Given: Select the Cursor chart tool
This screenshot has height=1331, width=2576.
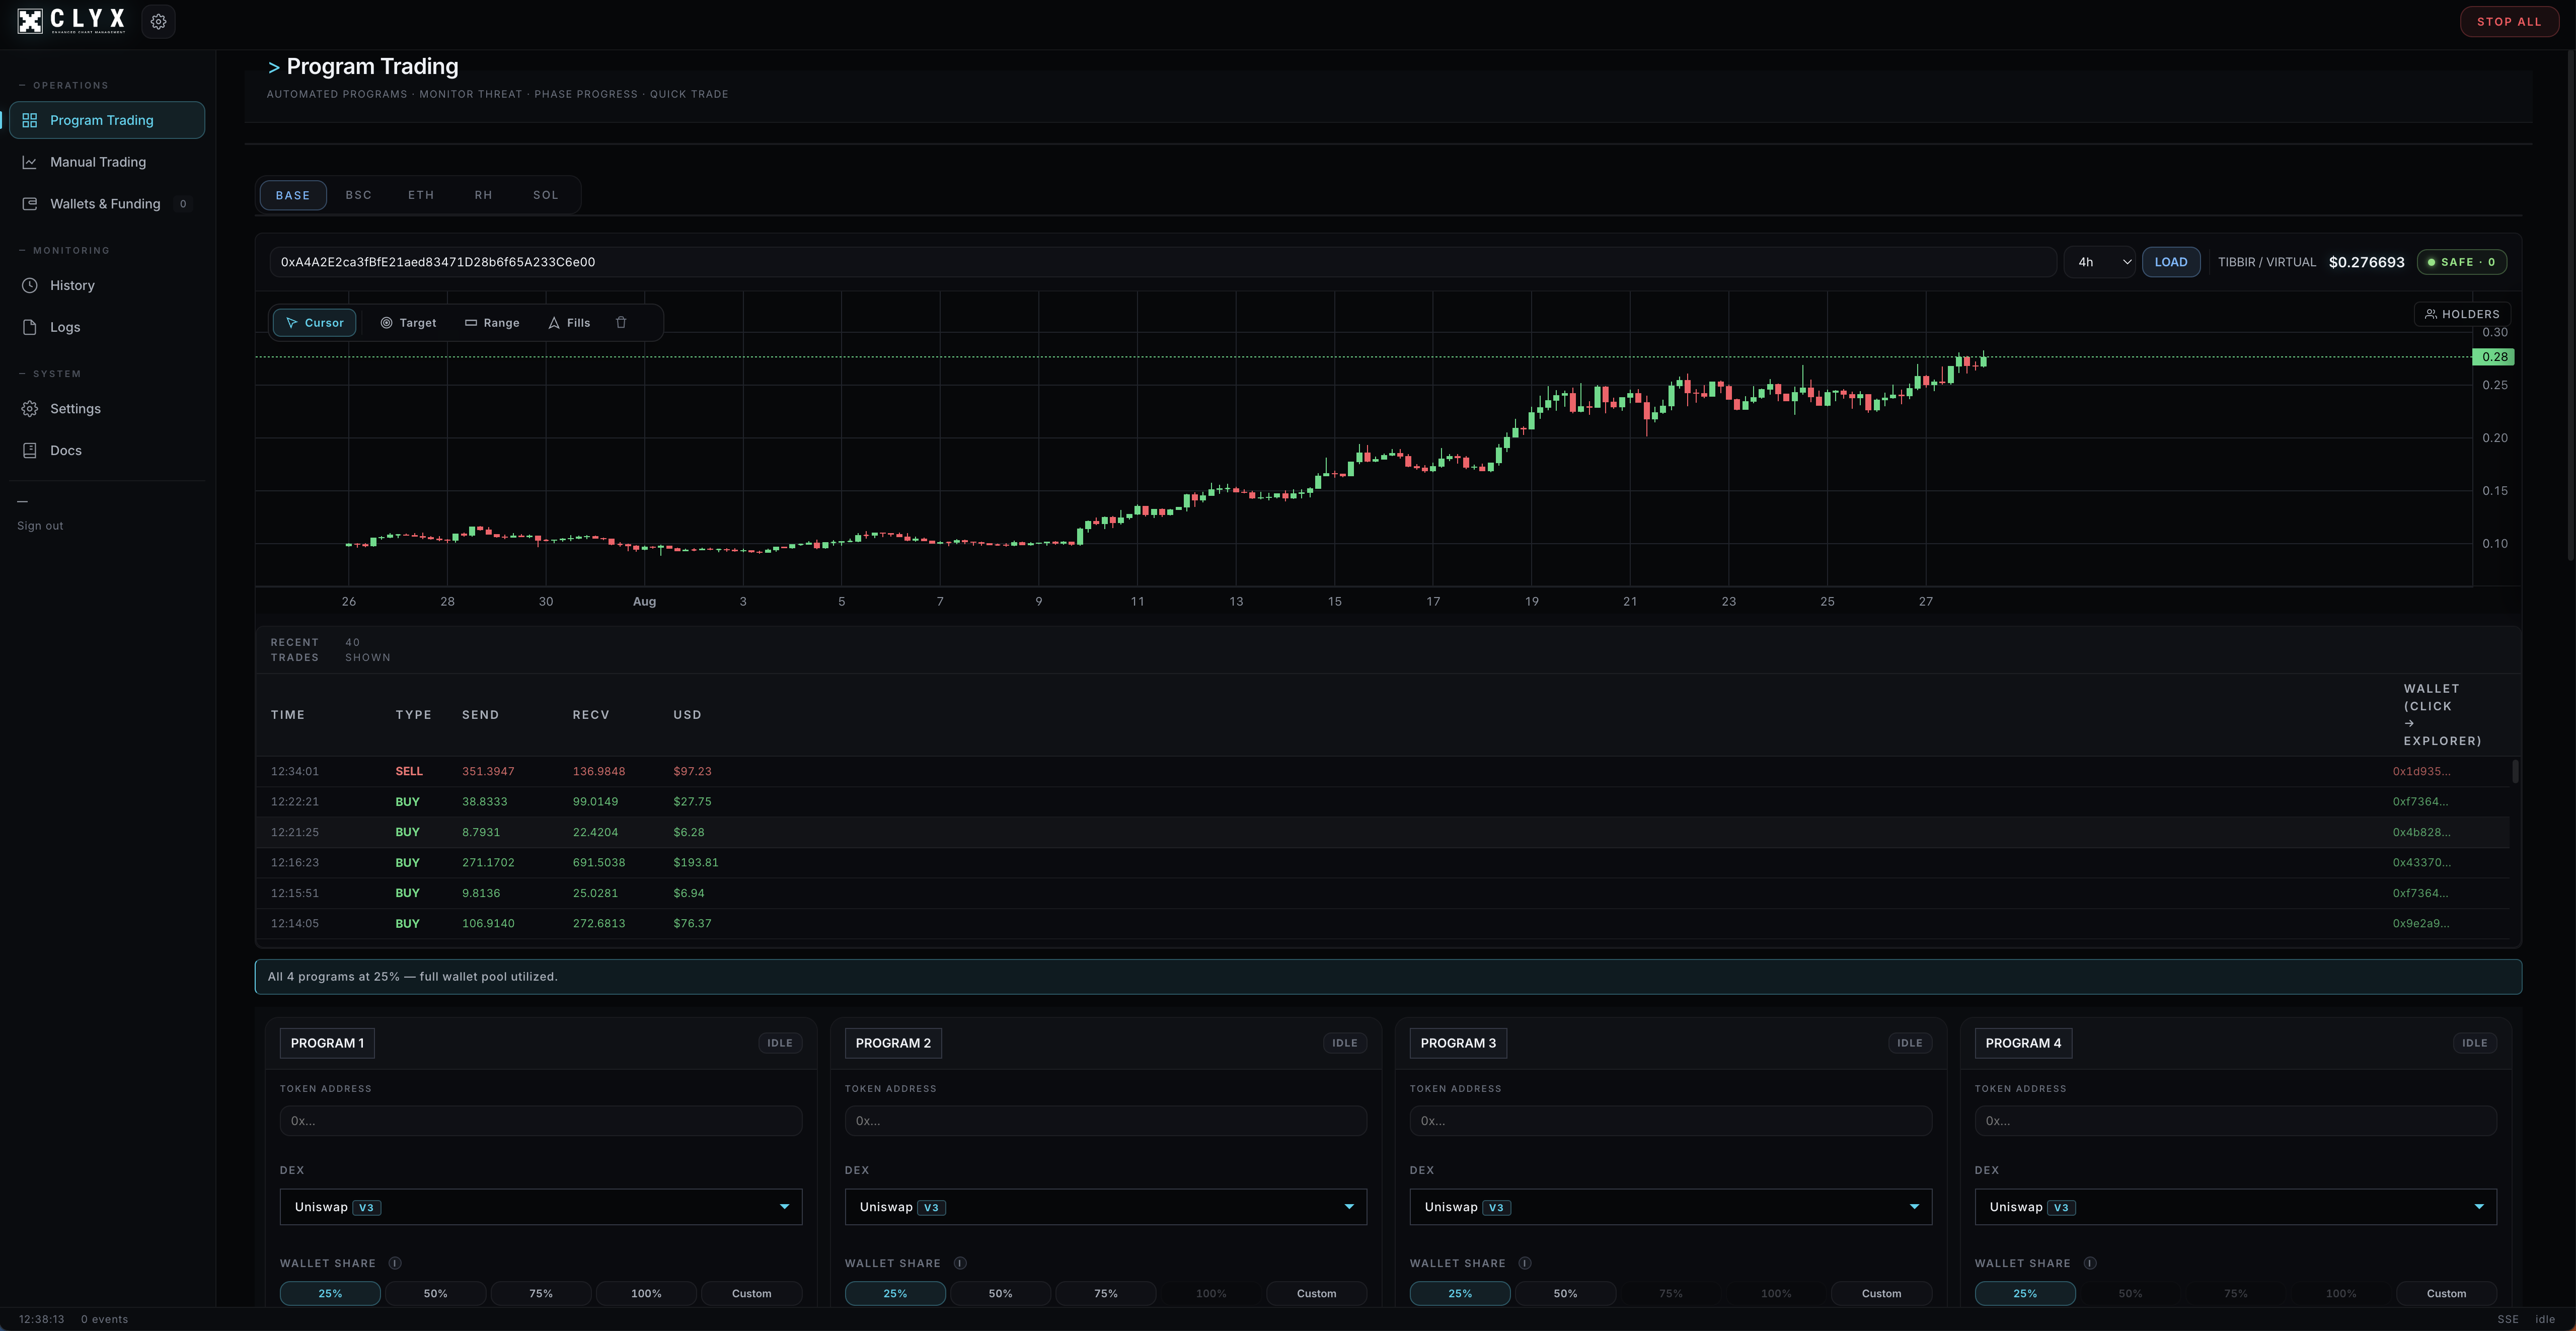Looking at the screenshot, I should 314,323.
